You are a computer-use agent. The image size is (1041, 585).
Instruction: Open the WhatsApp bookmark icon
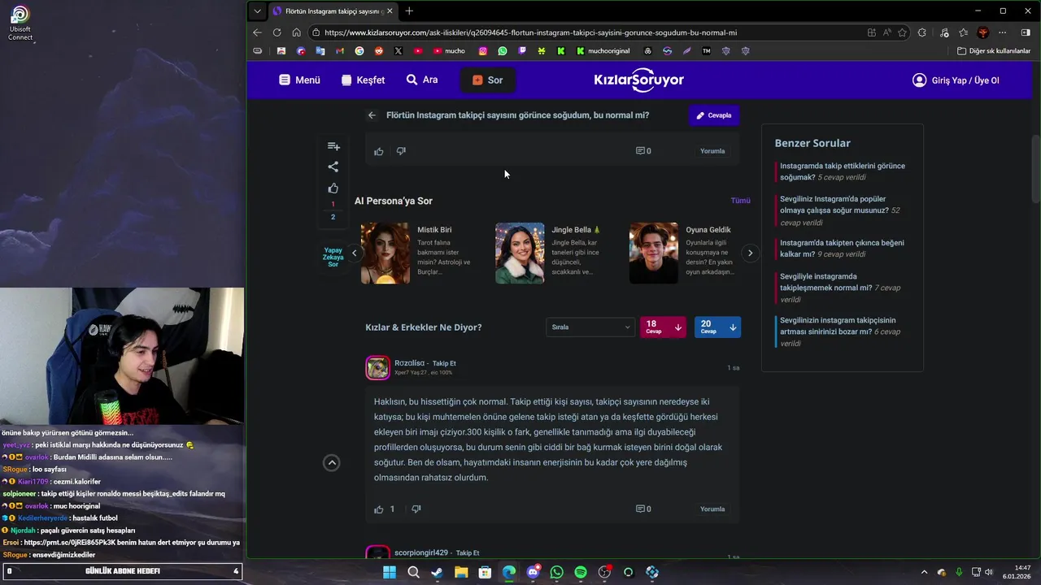503,50
